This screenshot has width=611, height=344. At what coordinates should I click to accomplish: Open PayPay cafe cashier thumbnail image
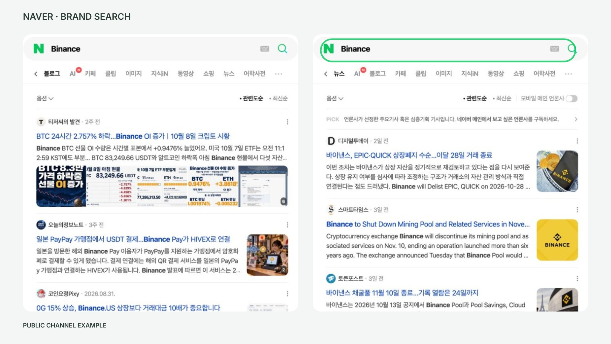tap(267, 255)
